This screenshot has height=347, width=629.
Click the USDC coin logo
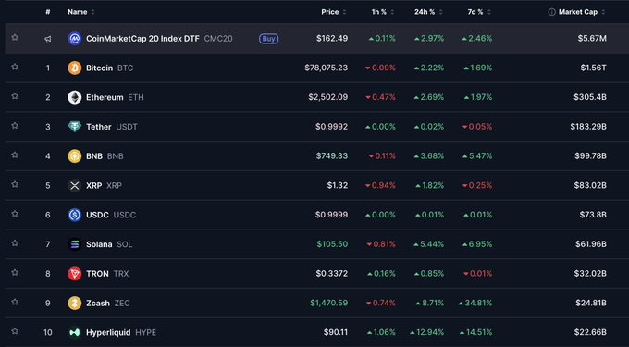click(75, 215)
